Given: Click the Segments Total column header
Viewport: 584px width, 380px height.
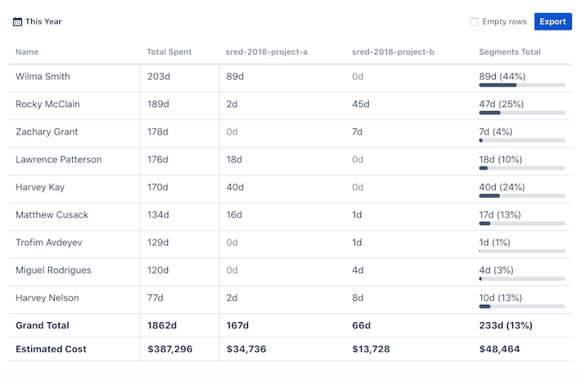Looking at the screenshot, I should click(x=509, y=52).
